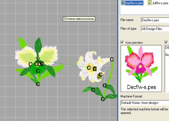Open the Machine Format dropdown
Screen dimensions: 169x121
pos(145,103)
